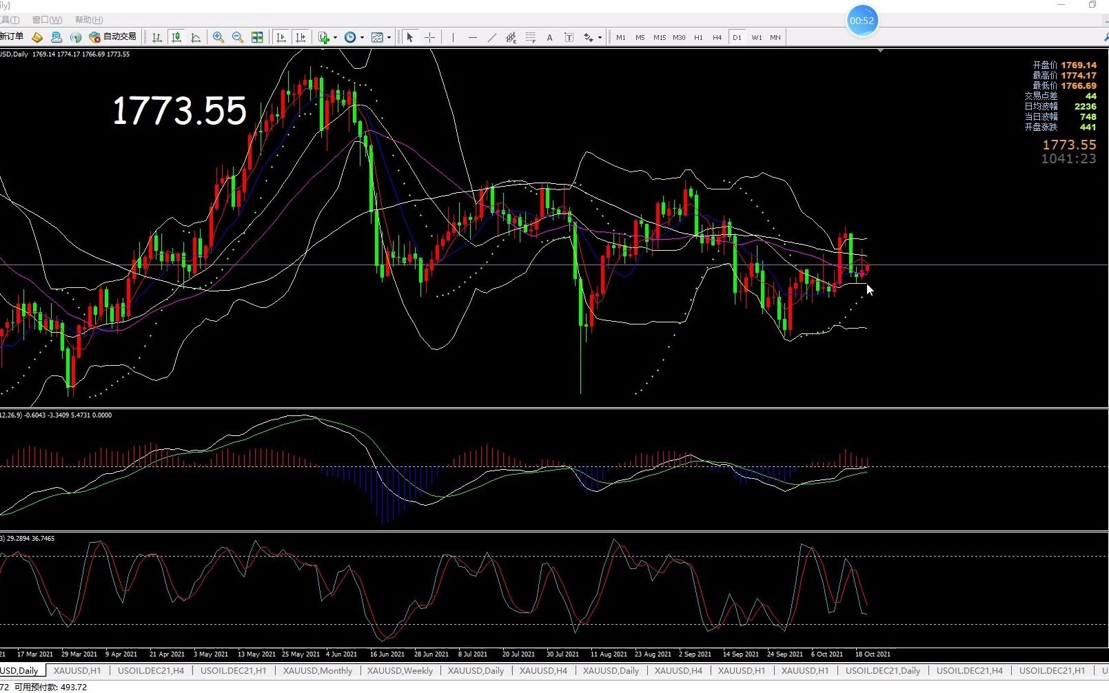The height and width of the screenshot is (693, 1109).
Task: Open the first USOIL.DEC21,H4 tab
Action: (151, 670)
